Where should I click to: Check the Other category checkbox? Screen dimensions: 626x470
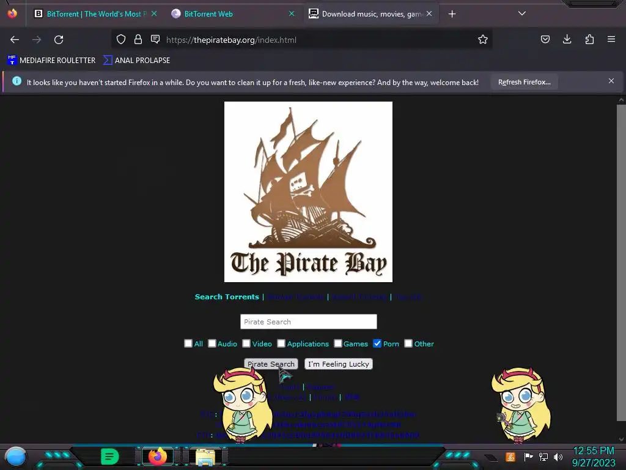click(x=408, y=343)
